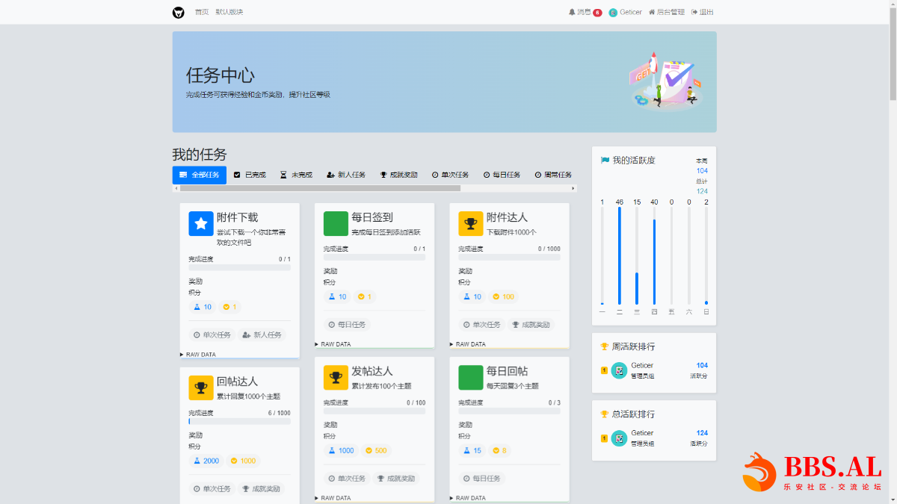The image size is (897, 504).
Task: Select the 全部任务 tab
Action: (x=200, y=175)
